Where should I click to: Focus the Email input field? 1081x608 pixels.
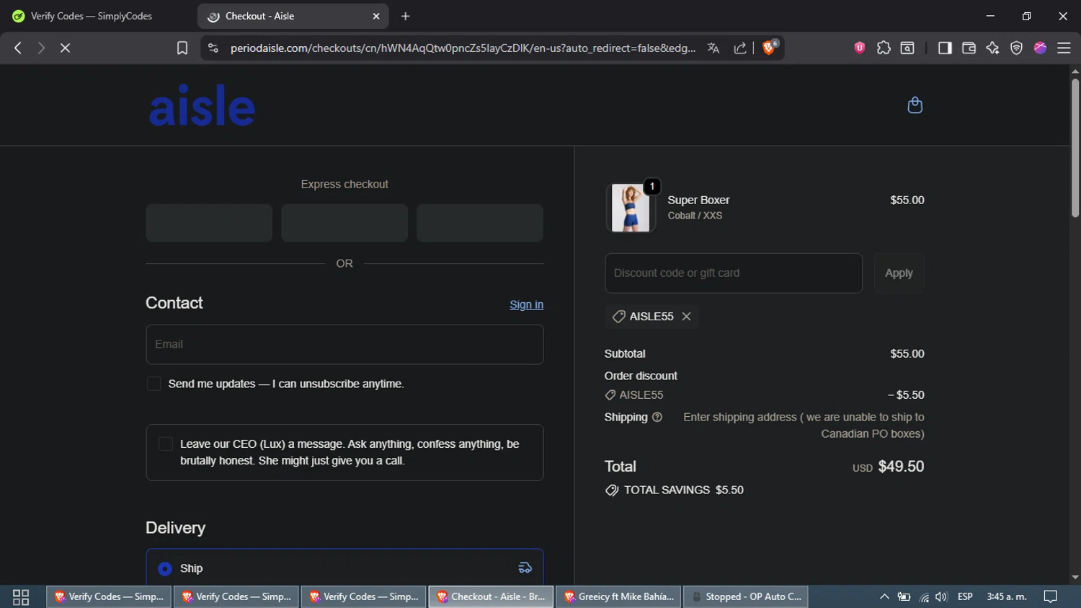point(344,345)
